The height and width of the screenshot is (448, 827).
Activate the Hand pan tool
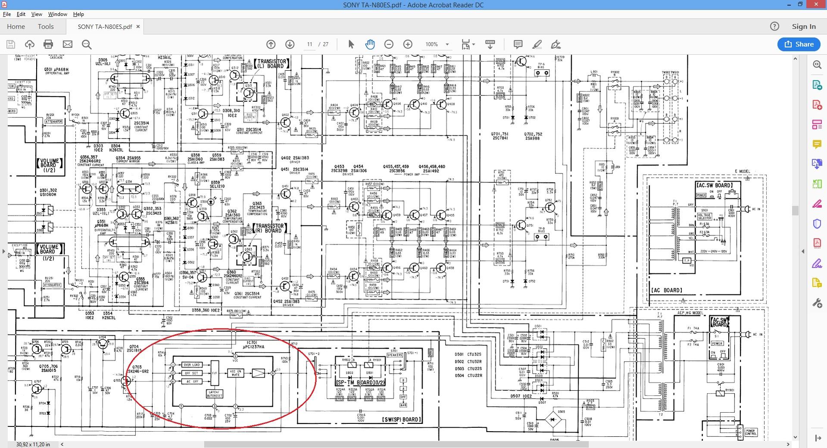click(x=370, y=44)
